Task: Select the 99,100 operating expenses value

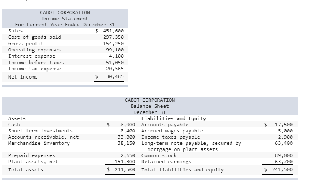Action: coord(115,50)
